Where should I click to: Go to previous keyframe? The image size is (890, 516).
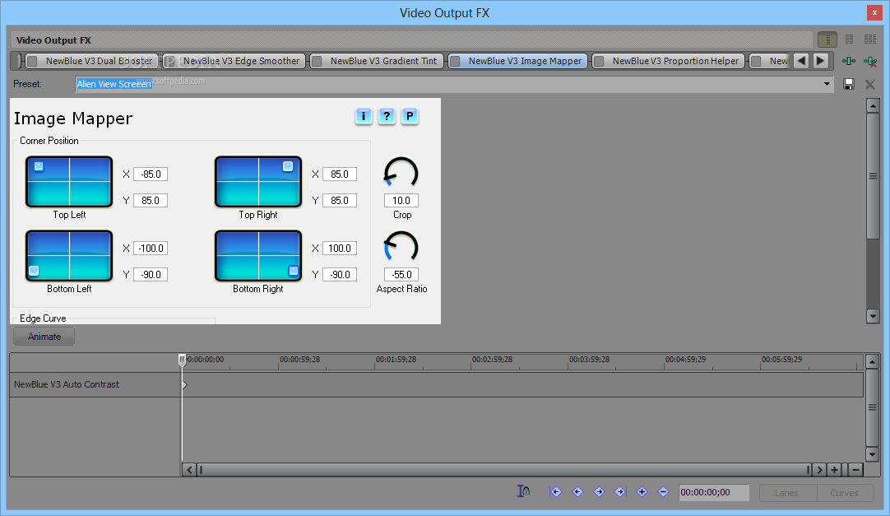[577, 491]
